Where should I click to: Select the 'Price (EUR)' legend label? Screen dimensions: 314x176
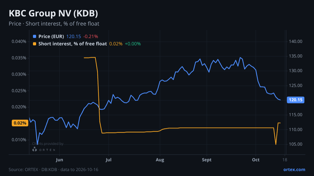point(51,37)
